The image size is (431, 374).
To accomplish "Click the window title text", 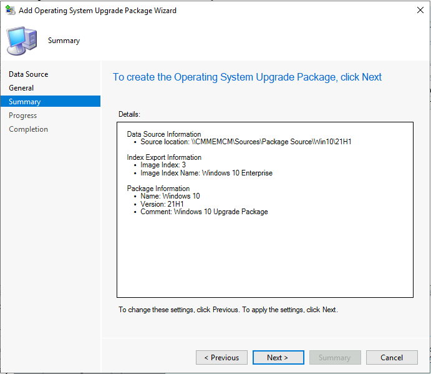I will coord(97,11).
